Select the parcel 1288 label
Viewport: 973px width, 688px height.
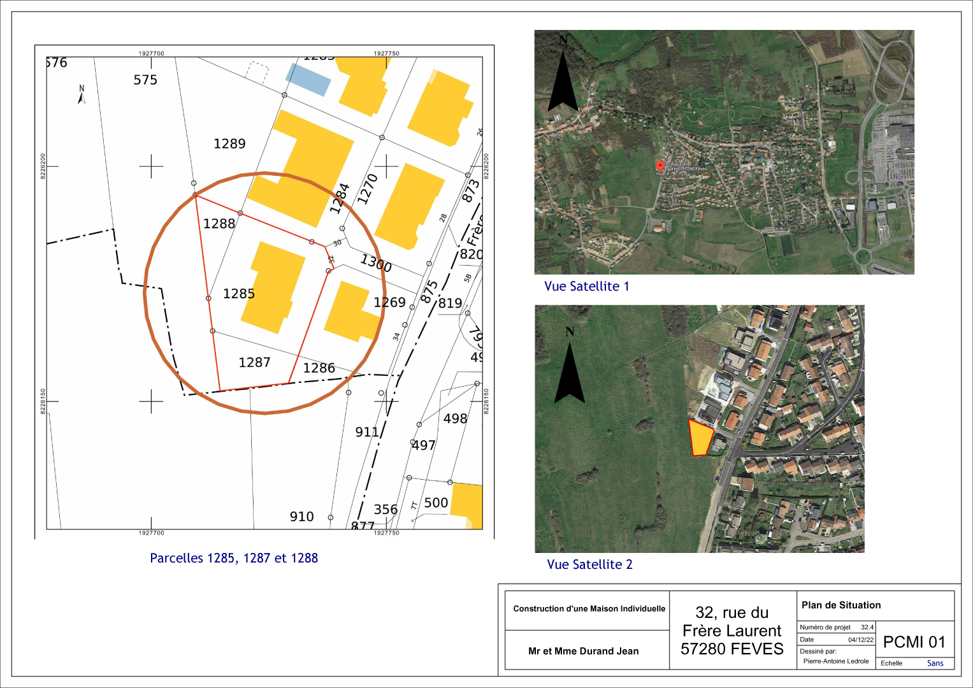[219, 224]
